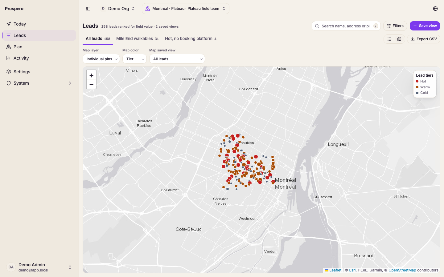Click the Cold gray legend swatch
This screenshot has width=444, height=277.
click(x=417, y=93)
